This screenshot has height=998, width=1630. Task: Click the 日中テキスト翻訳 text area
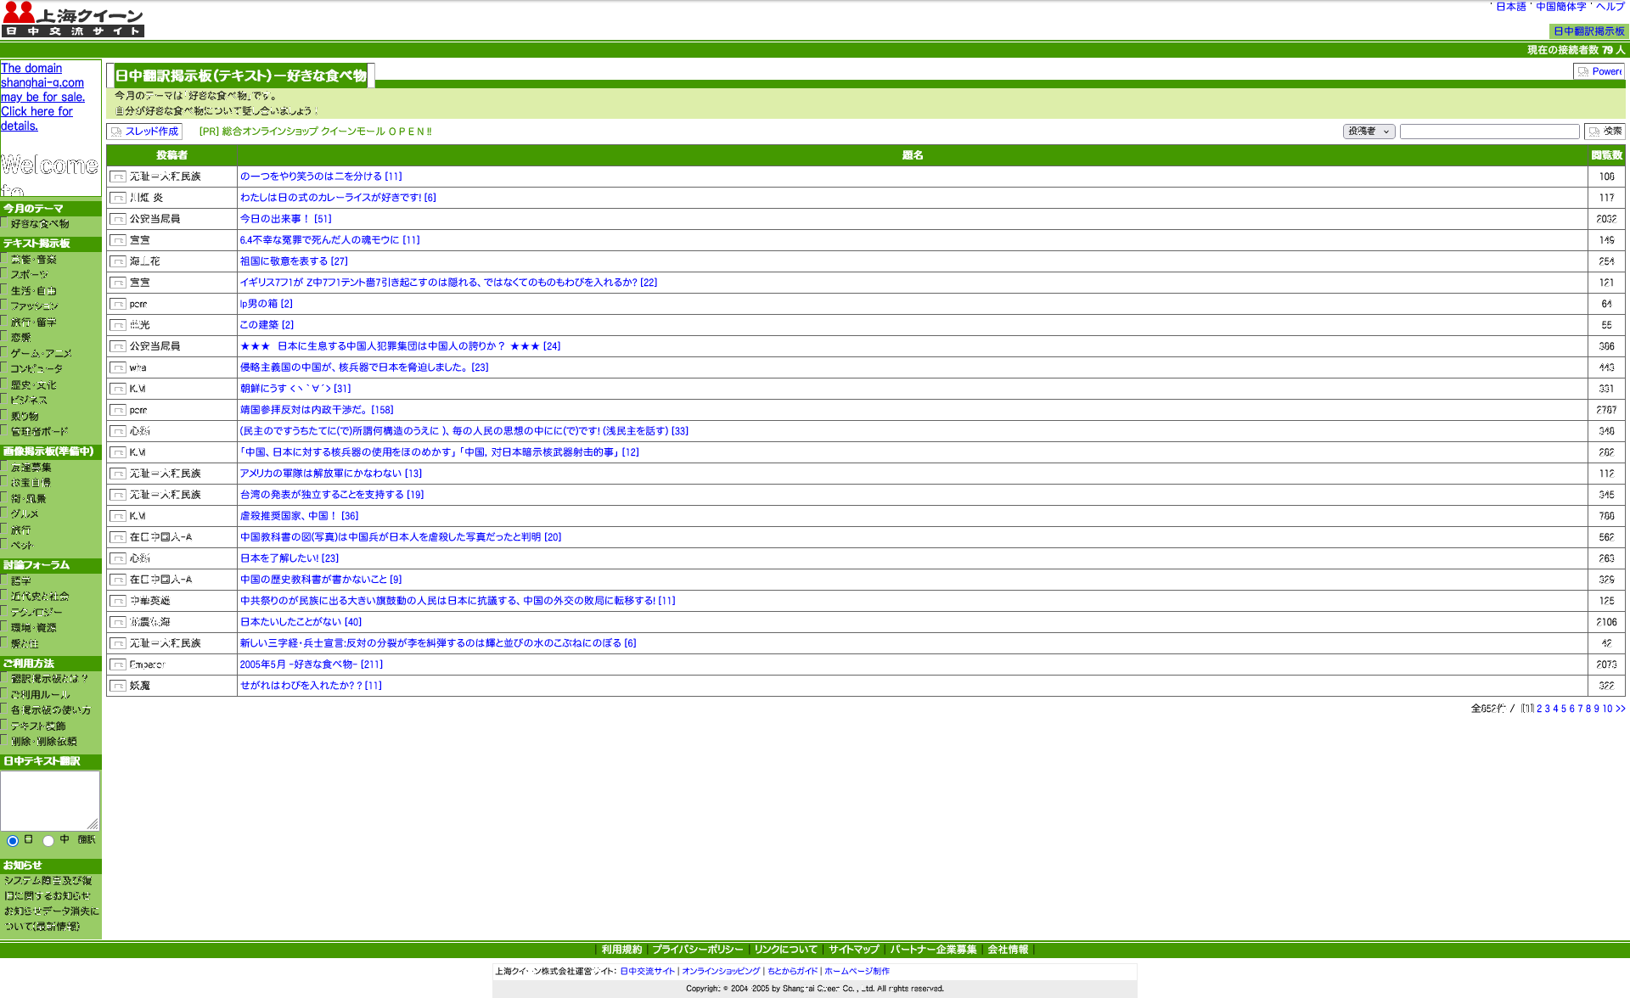pyautogui.click(x=50, y=799)
